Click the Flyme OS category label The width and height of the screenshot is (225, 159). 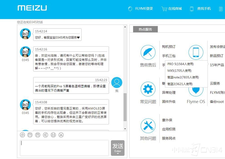point(196,102)
